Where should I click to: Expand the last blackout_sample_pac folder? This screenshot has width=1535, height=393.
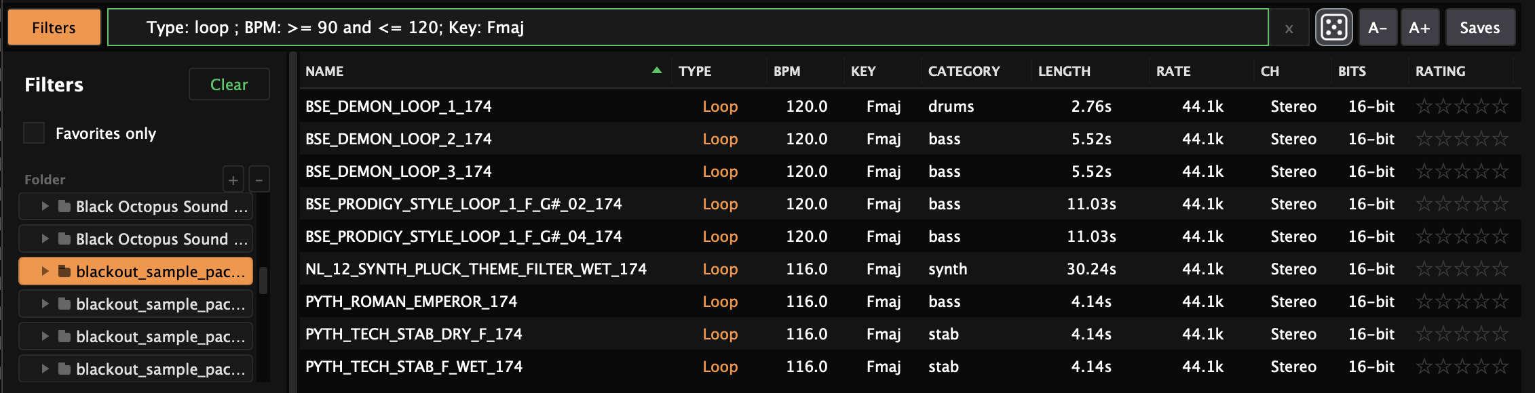(x=45, y=369)
